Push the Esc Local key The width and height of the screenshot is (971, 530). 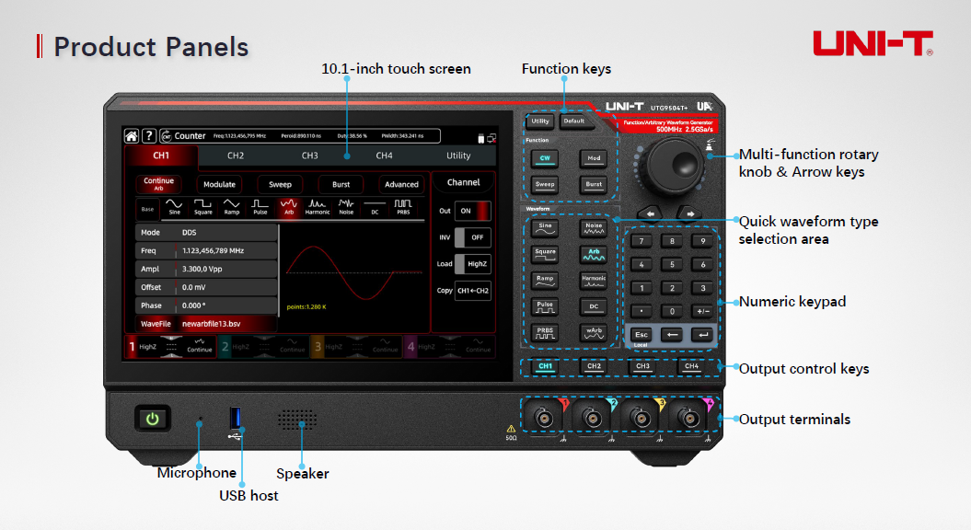(x=641, y=336)
